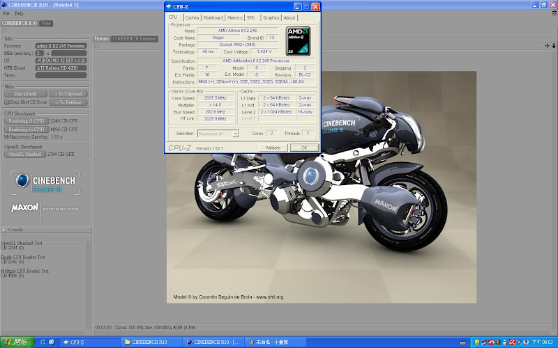Click Start all tests button
Viewport: 558px width, 348px height.
click(x=26, y=94)
